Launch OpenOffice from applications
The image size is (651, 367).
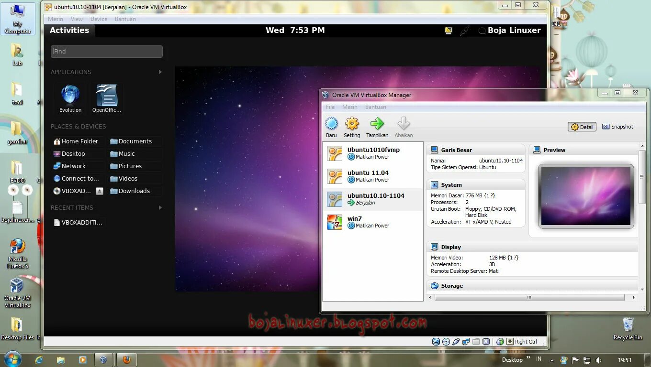[107, 99]
